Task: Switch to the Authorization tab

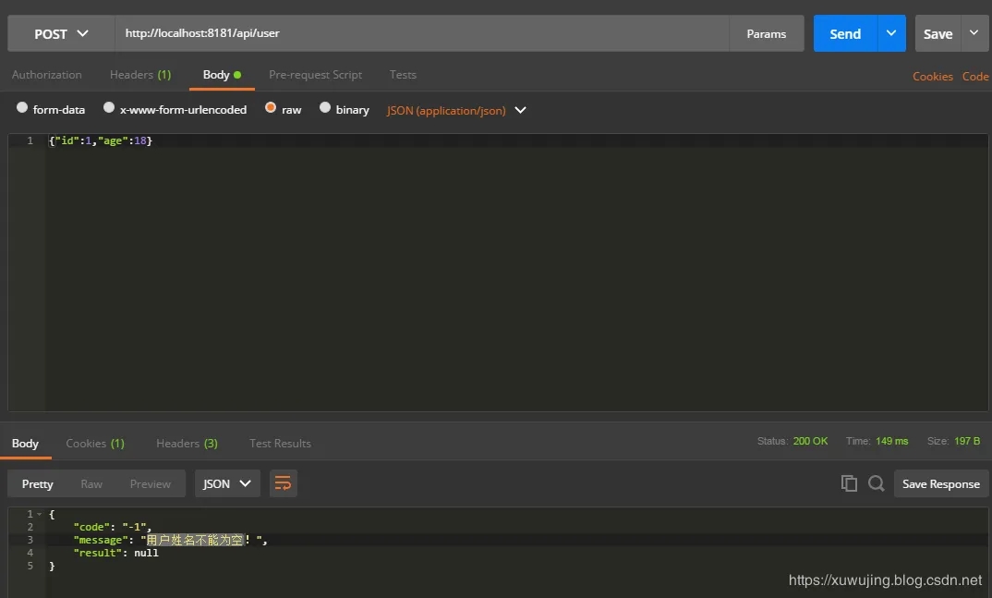Action: tap(46, 75)
